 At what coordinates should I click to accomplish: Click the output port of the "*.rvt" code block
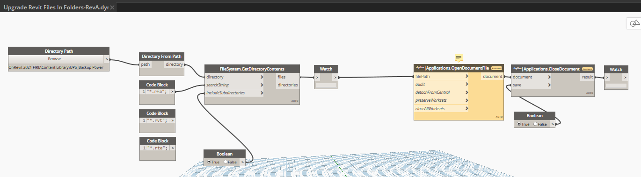click(173, 120)
